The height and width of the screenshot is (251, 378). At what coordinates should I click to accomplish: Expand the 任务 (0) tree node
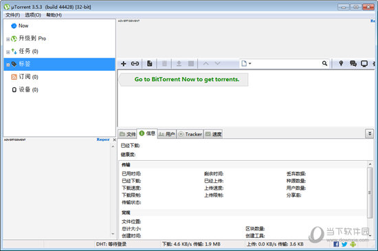pos(8,52)
